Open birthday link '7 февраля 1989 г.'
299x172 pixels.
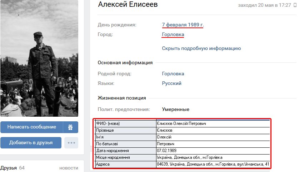[x=183, y=25]
